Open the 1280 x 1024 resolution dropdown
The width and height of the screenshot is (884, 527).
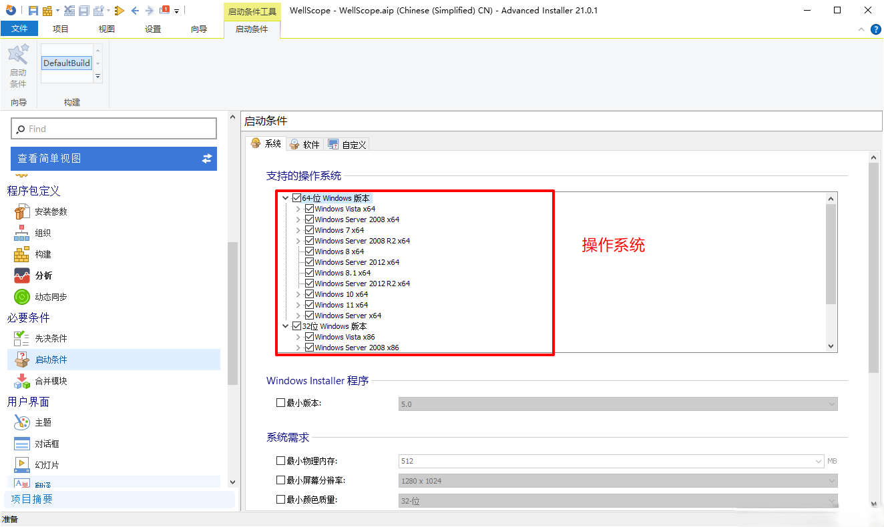click(618, 481)
